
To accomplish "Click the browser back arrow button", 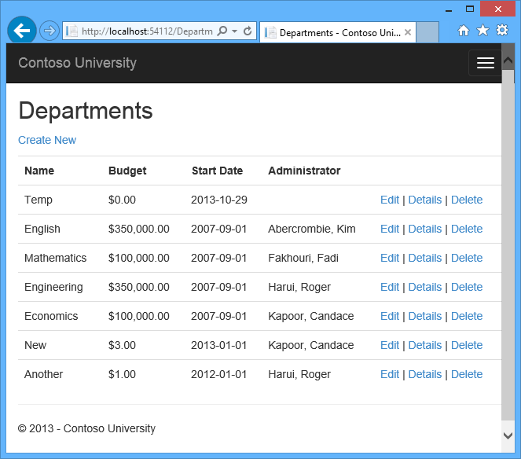I will pyautogui.click(x=21, y=31).
